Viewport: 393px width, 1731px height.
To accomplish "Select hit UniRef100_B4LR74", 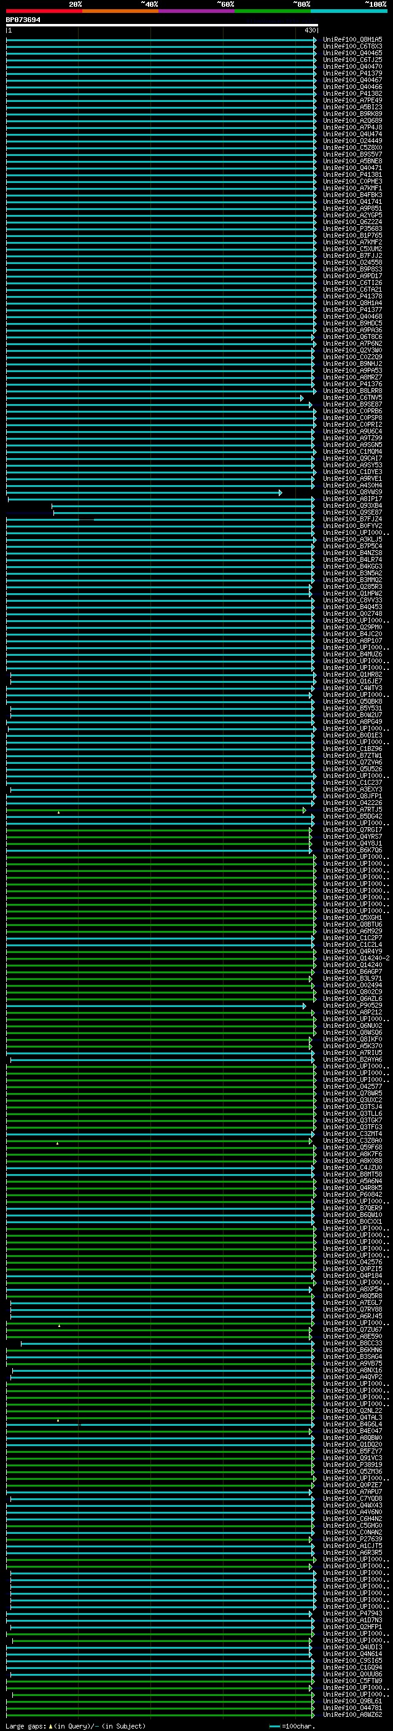I will click(x=352, y=560).
